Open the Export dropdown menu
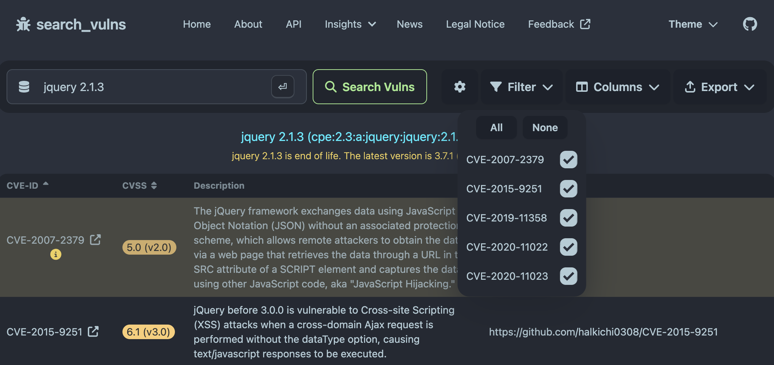The height and width of the screenshot is (365, 774). (719, 87)
